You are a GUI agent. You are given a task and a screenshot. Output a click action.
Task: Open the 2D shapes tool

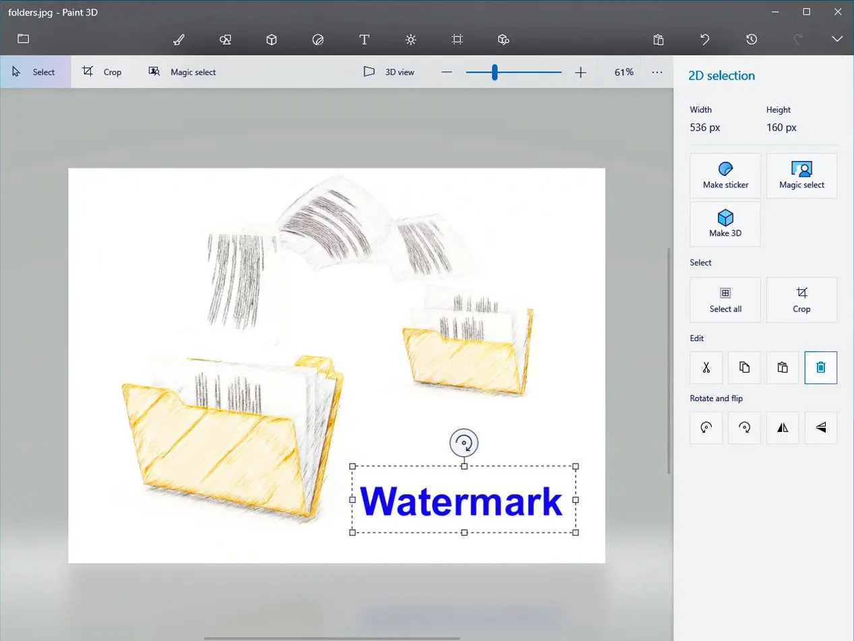(225, 40)
